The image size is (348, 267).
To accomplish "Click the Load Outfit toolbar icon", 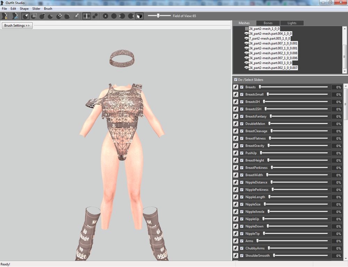I will pyautogui.click(x=15, y=16).
